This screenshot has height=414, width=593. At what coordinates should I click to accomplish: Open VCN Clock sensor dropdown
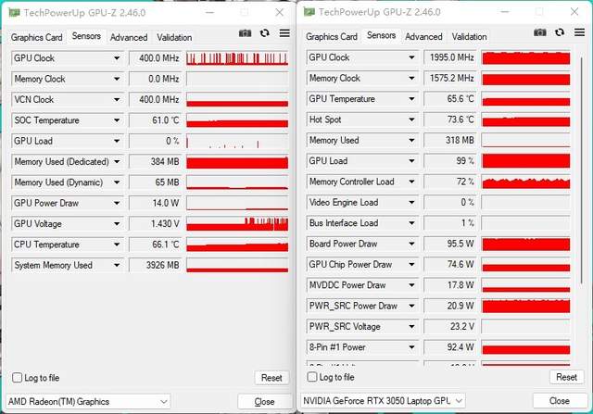point(117,100)
